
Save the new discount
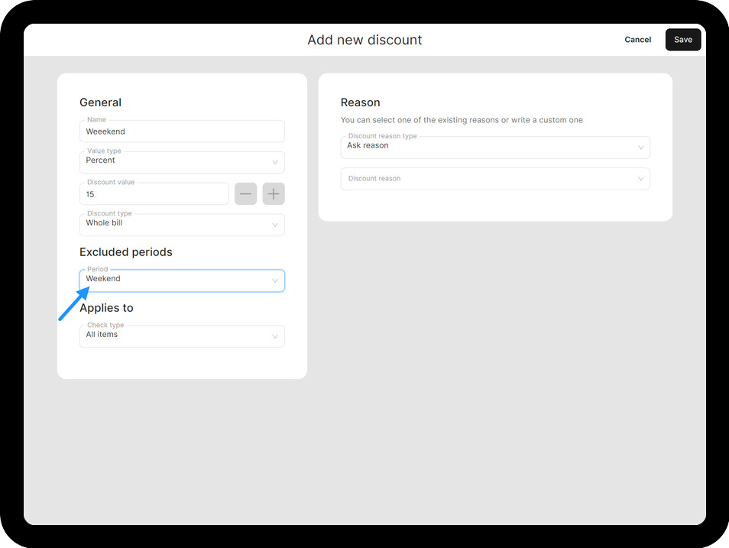pyautogui.click(x=682, y=40)
